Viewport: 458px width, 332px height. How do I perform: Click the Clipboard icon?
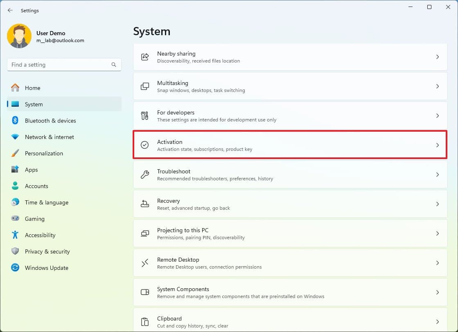click(145, 322)
